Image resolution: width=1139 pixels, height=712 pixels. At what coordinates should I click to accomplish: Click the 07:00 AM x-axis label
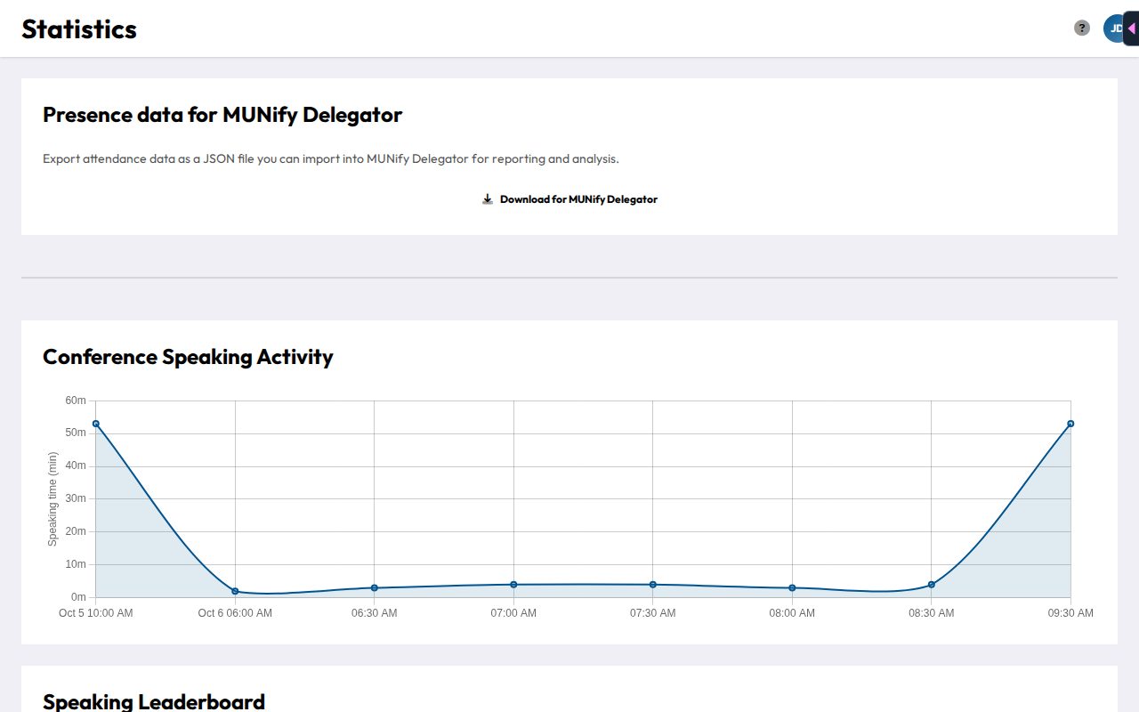513,613
